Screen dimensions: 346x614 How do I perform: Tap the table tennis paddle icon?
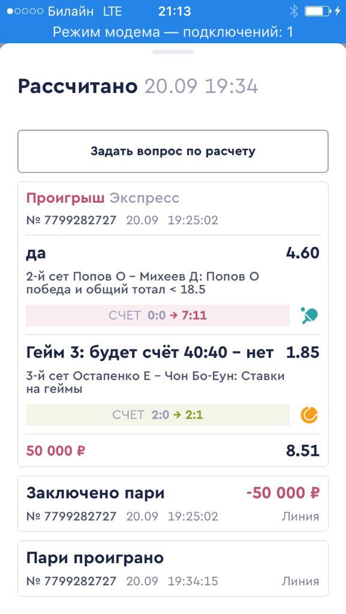309,315
